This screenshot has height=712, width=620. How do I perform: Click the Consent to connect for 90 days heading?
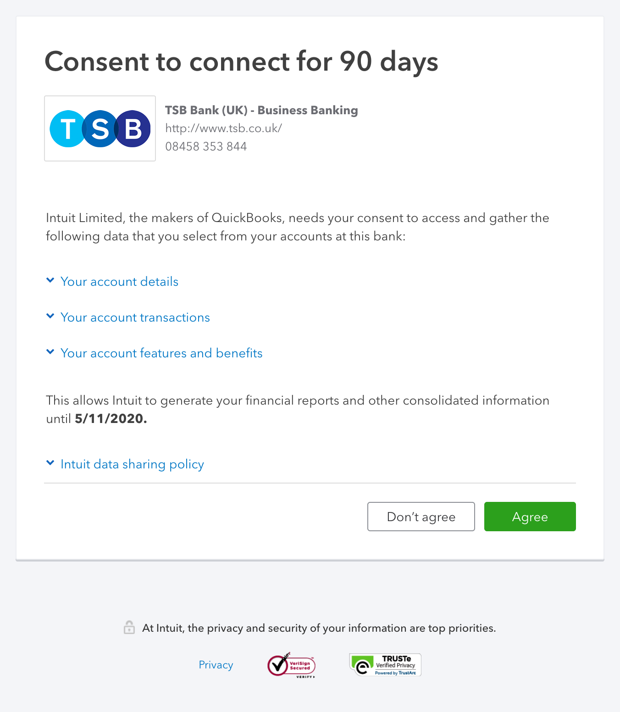pyautogui.click(x=241, y=61)
